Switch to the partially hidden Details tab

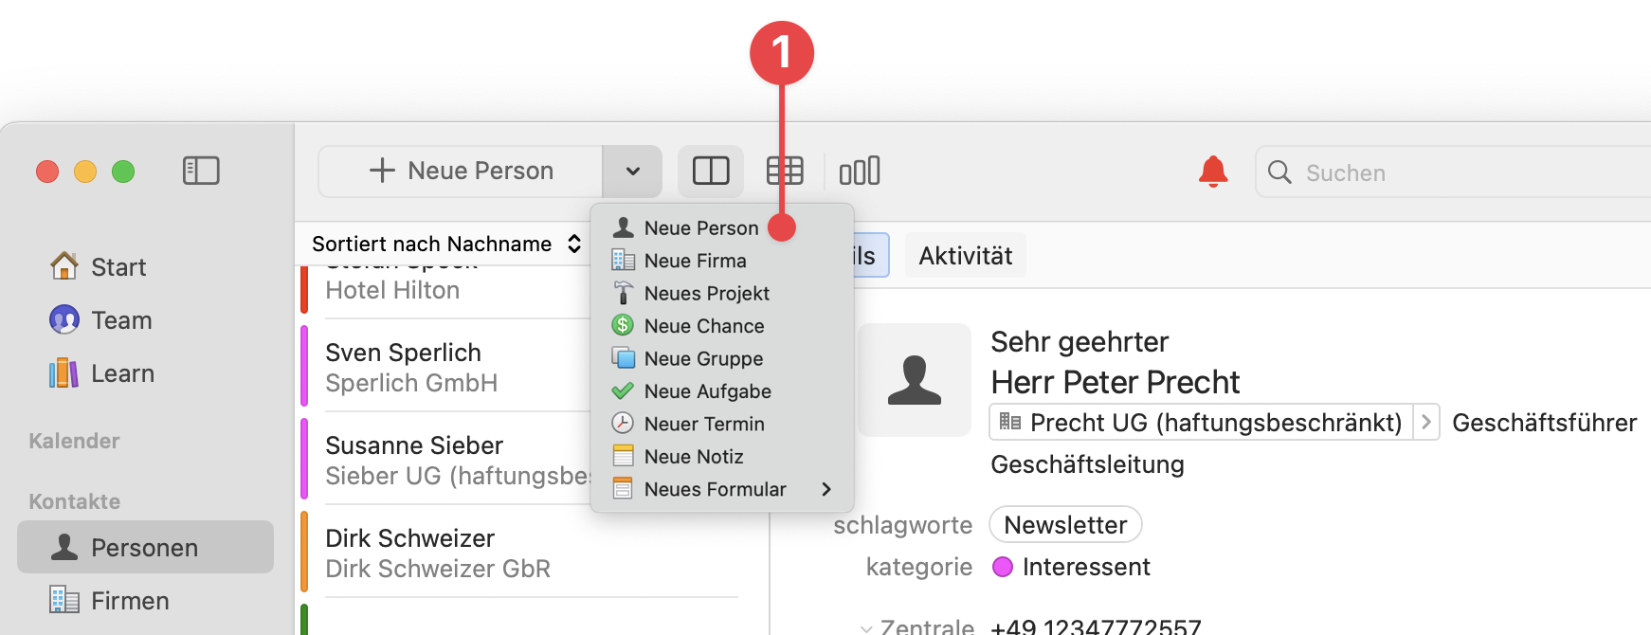tap(871, 256)
